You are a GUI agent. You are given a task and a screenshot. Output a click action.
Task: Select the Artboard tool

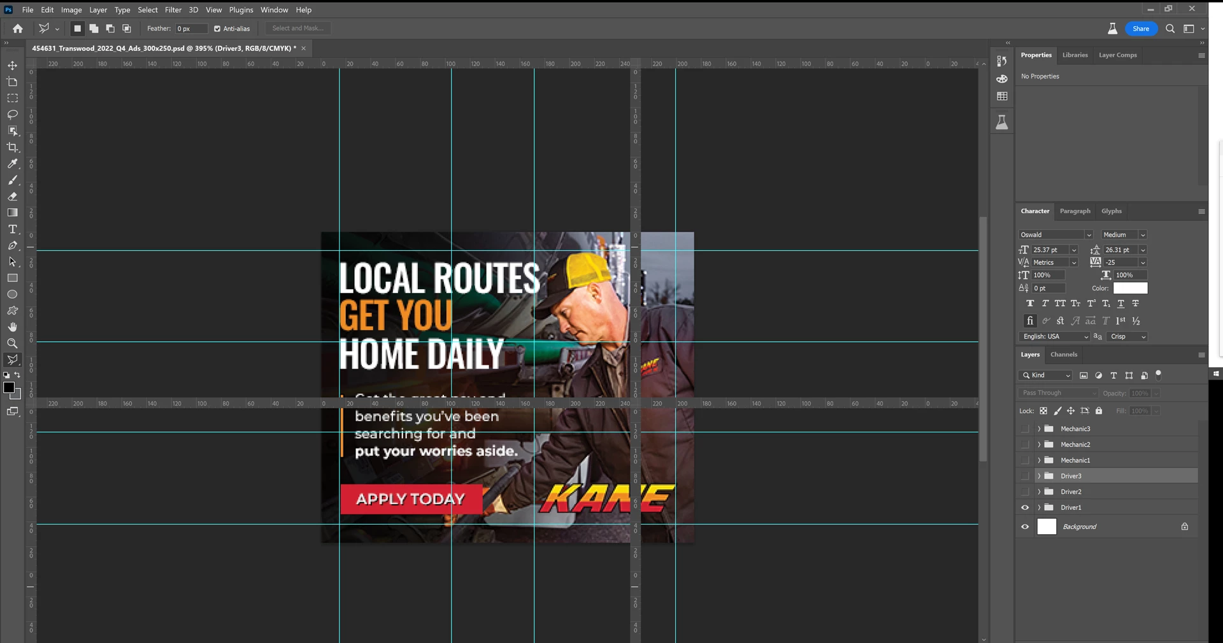[12, 82]
